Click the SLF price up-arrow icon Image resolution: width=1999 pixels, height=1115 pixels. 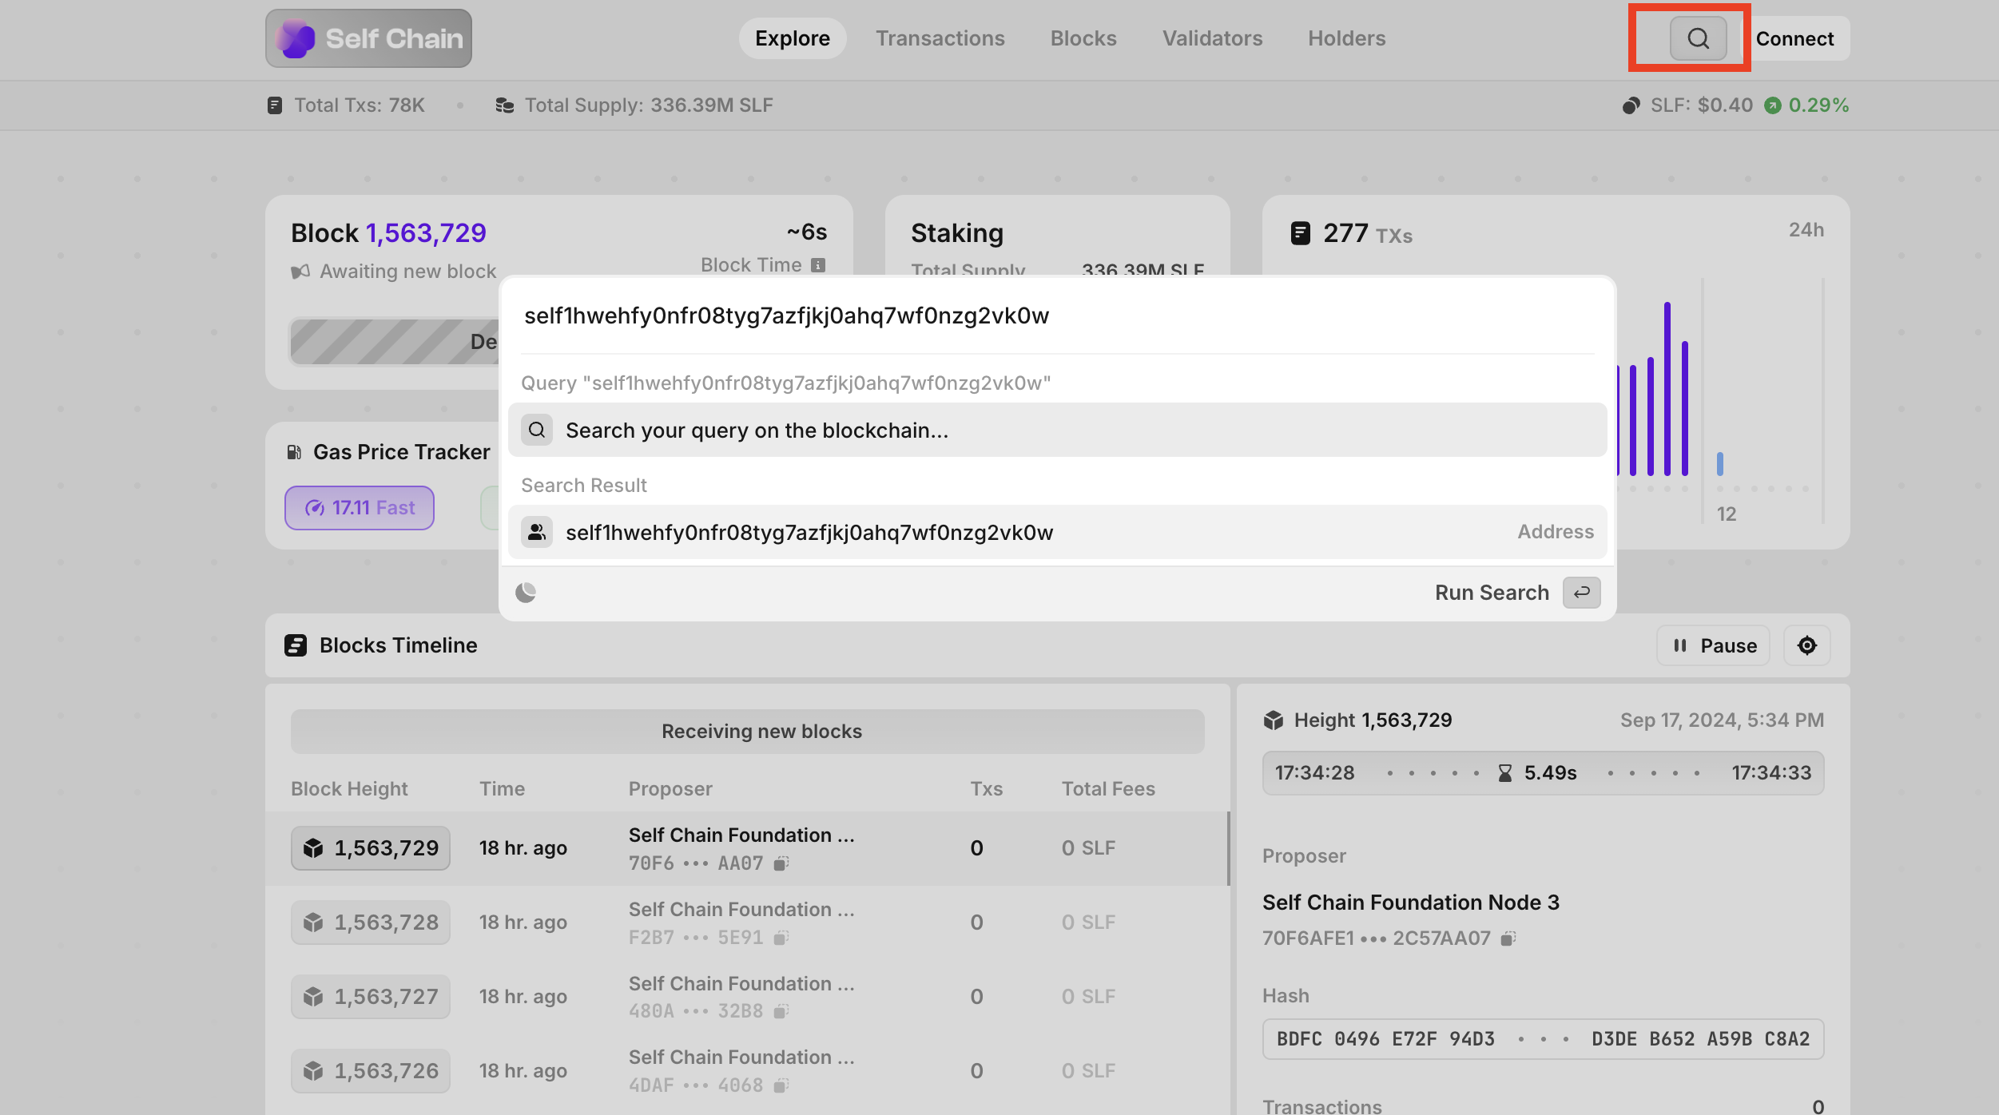tap(1773, 105)
